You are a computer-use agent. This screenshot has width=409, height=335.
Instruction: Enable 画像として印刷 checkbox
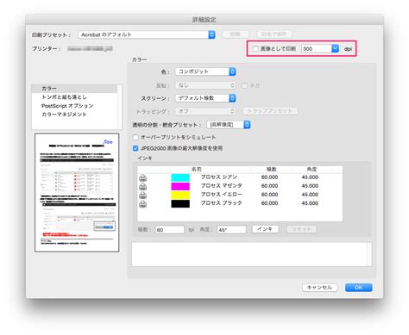tap(255, 49)
